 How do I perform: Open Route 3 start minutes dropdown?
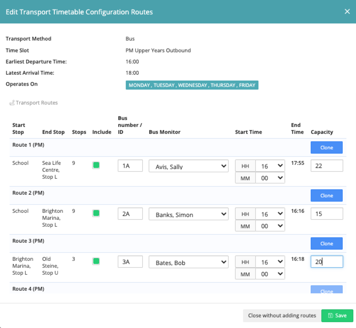(x=270, y=274)
